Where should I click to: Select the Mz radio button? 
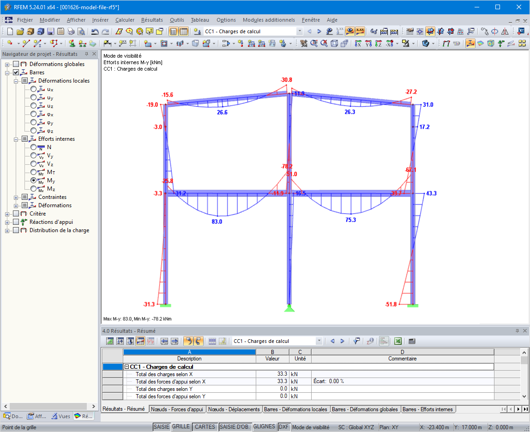[33, 189]
